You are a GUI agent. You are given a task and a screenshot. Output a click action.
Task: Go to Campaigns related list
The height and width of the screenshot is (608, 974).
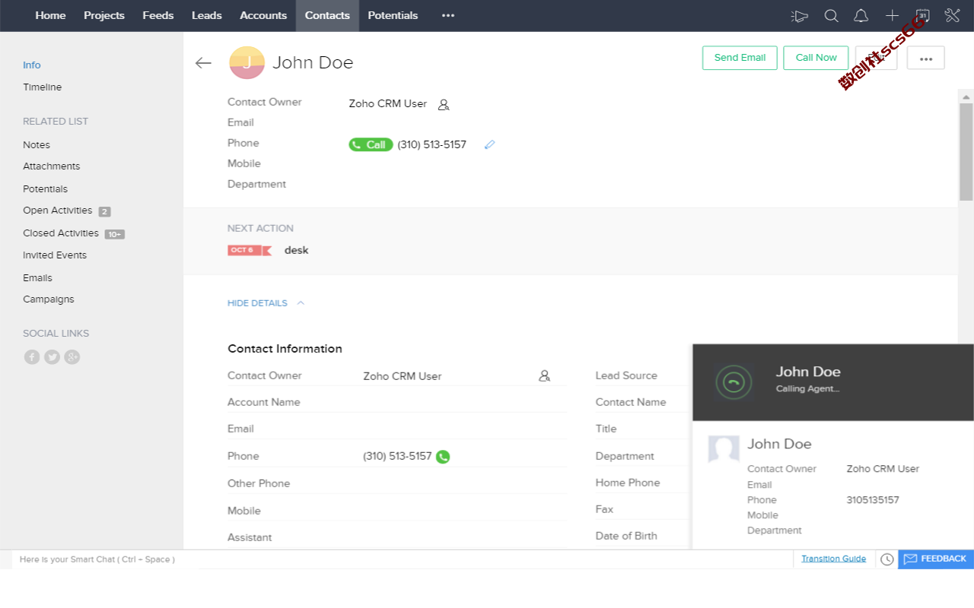49,299
